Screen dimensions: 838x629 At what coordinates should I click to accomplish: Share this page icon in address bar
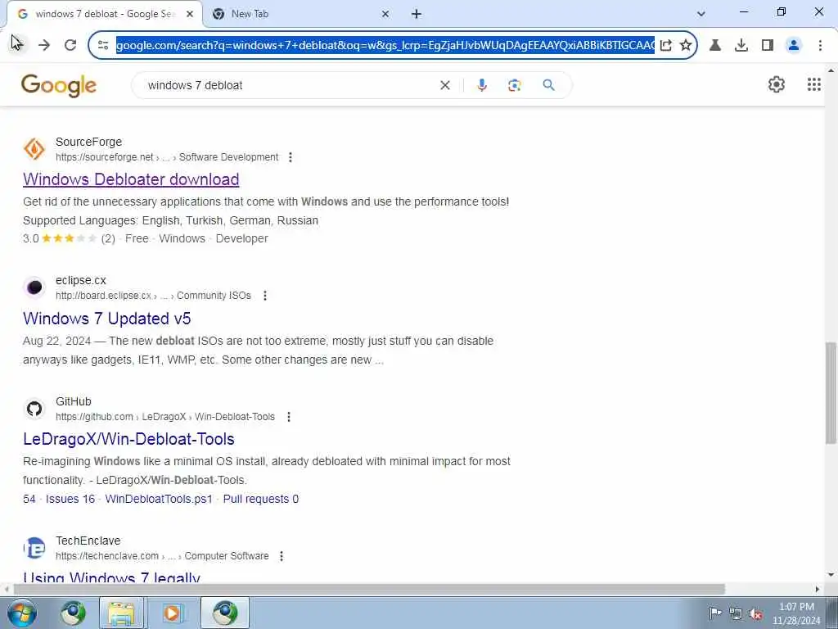coord(665,45)
